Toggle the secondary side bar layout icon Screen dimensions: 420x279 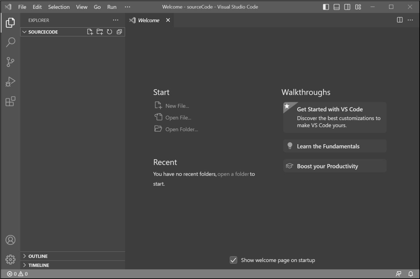click(x=347, y=7)
